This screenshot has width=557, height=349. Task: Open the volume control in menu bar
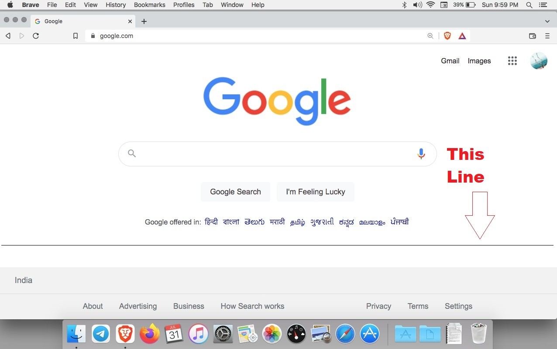pyautogui.click(x=417, y=5)
